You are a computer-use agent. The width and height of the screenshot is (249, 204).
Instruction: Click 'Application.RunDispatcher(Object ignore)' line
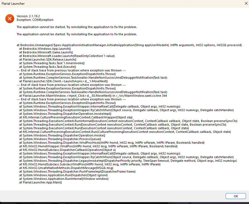coord(63,175)
